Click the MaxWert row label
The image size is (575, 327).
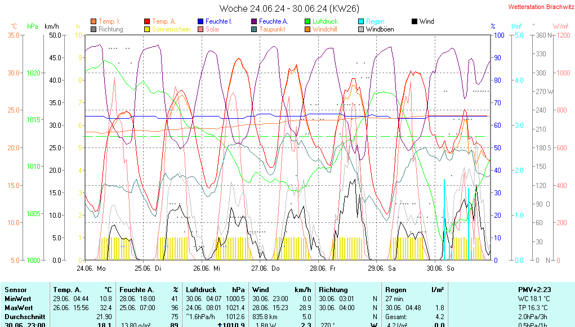pyautogui.click(x=18, y=308)
